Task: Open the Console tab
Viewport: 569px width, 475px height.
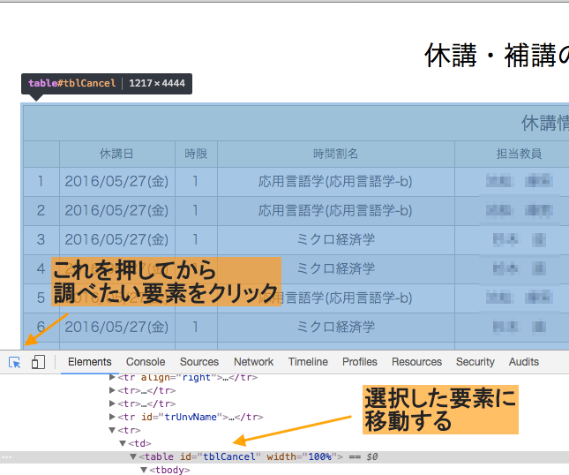Action: (146, 362)
